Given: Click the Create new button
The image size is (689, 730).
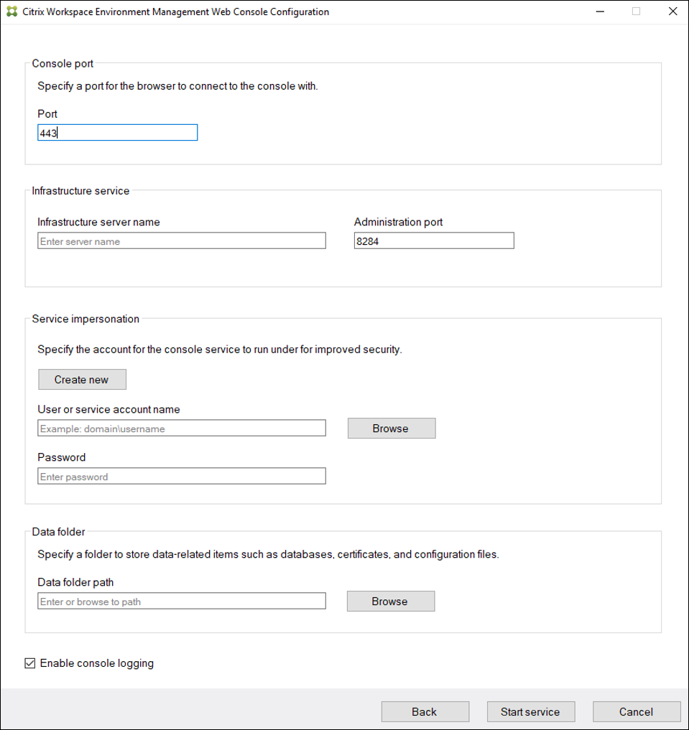Looking at the screenshot, I should 82,379.
